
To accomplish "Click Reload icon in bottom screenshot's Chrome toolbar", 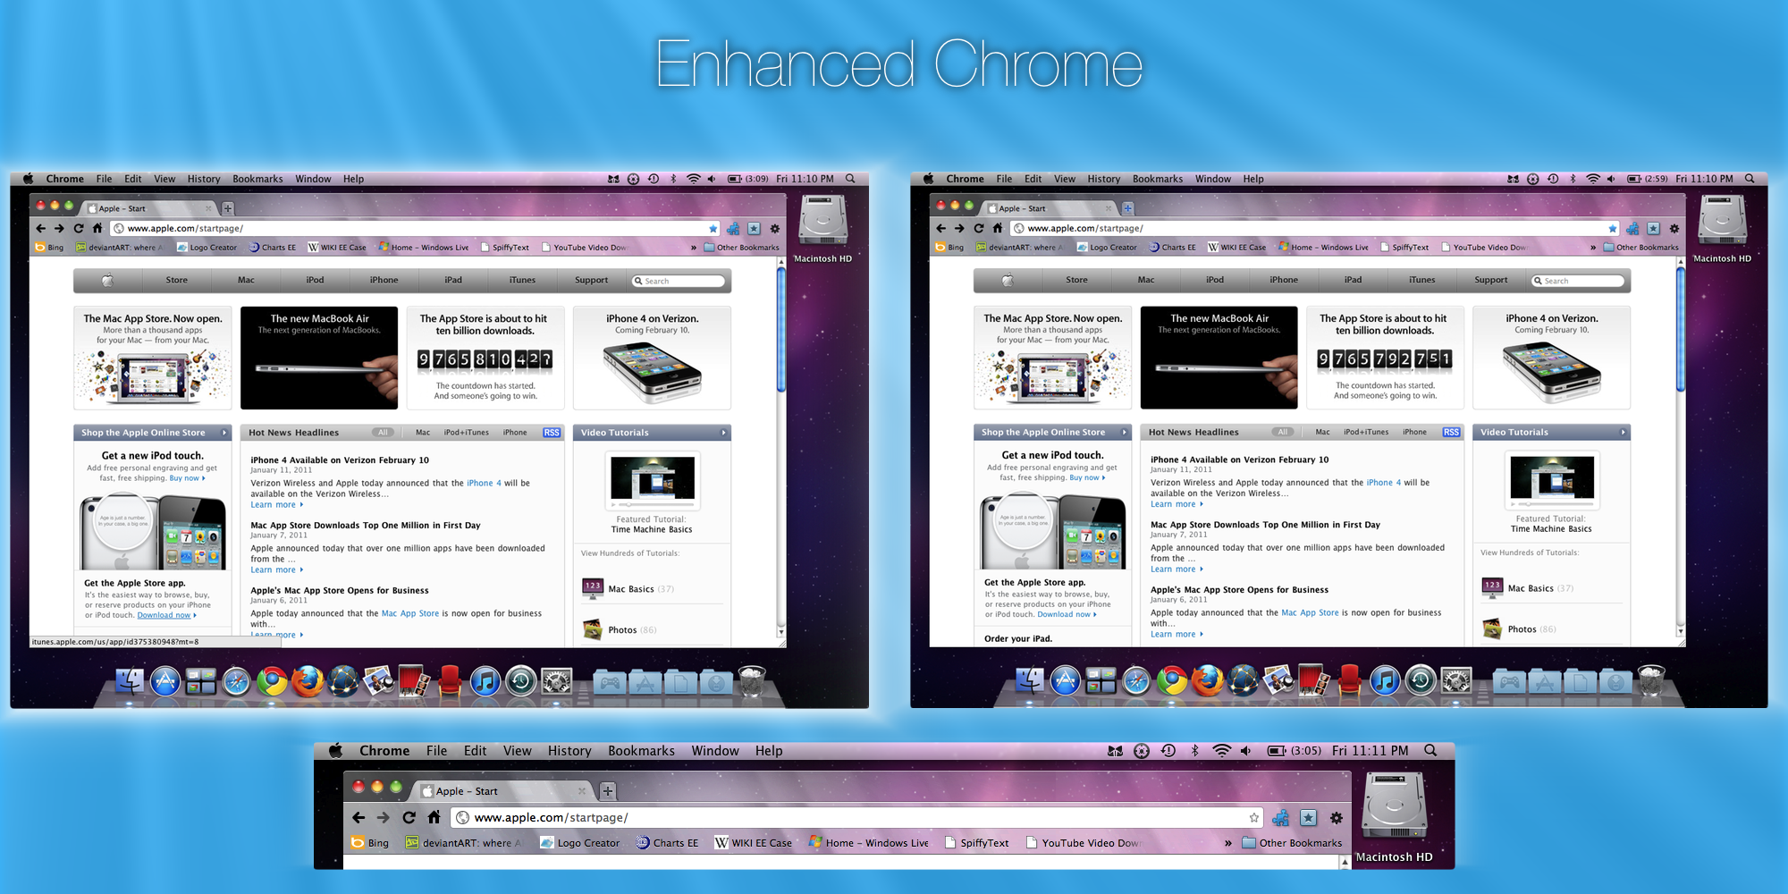I will (x=409, y=817).
